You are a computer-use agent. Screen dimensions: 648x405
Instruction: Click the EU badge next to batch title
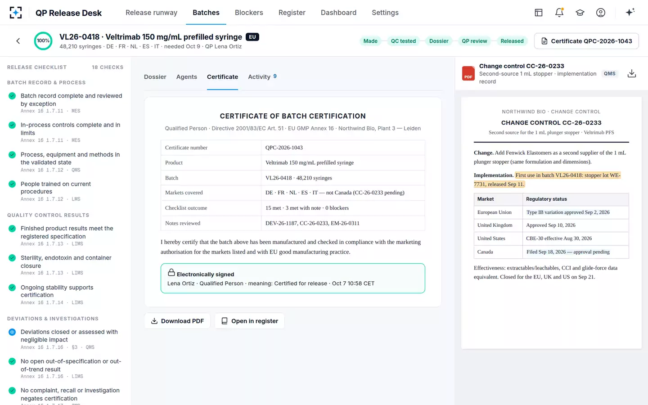click(x=252, y=37)
